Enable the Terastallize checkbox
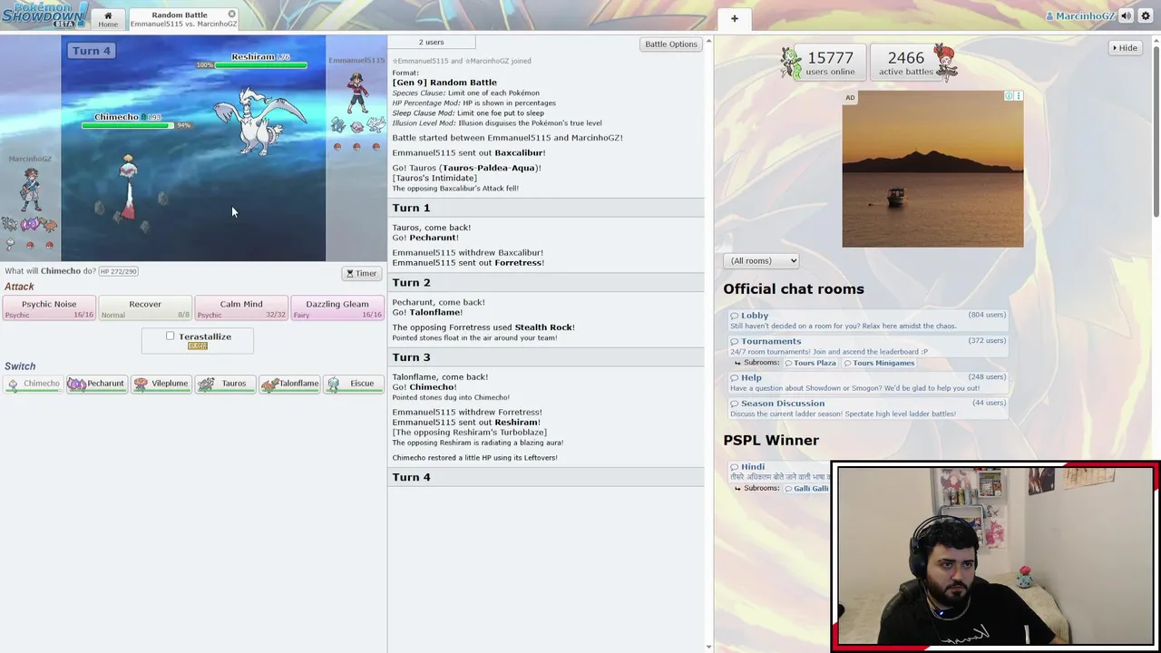 pos(170,336)
